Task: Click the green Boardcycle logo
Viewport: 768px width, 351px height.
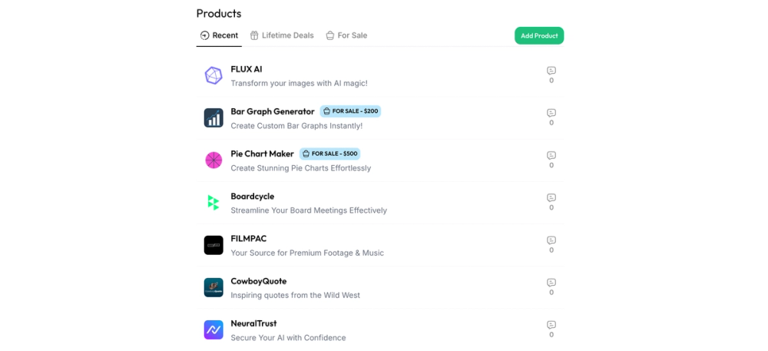Action: (x=214, y=203)
